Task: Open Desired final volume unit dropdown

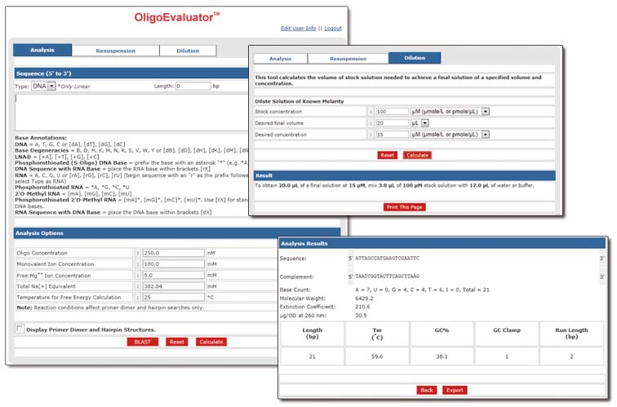Action: (x=419, y=123)
